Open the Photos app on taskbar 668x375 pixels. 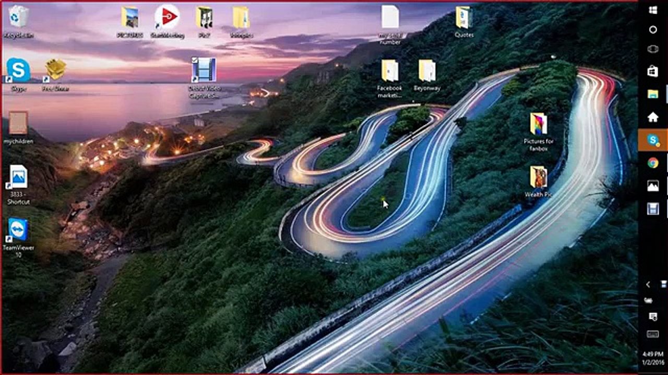653,186
